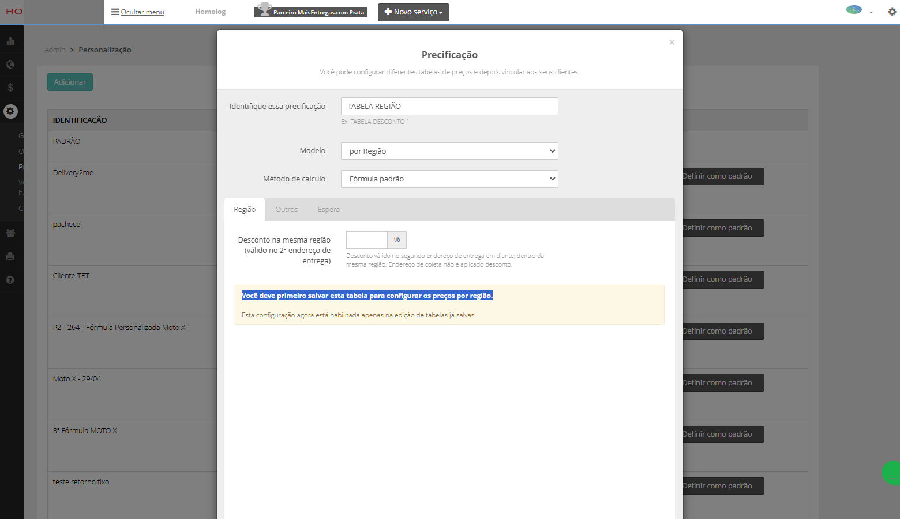Switch to the Espera tab
This screenshot has height=519, width=900.
click(x=329, y=210)
